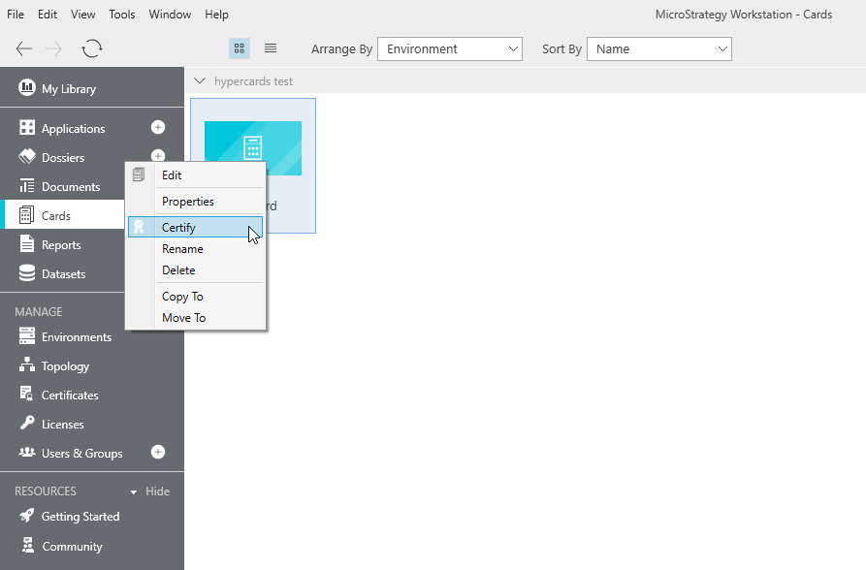Open the Edit menu in menu bar
The height and width of the screenshot is (570, 866).
tap(48, 15)
